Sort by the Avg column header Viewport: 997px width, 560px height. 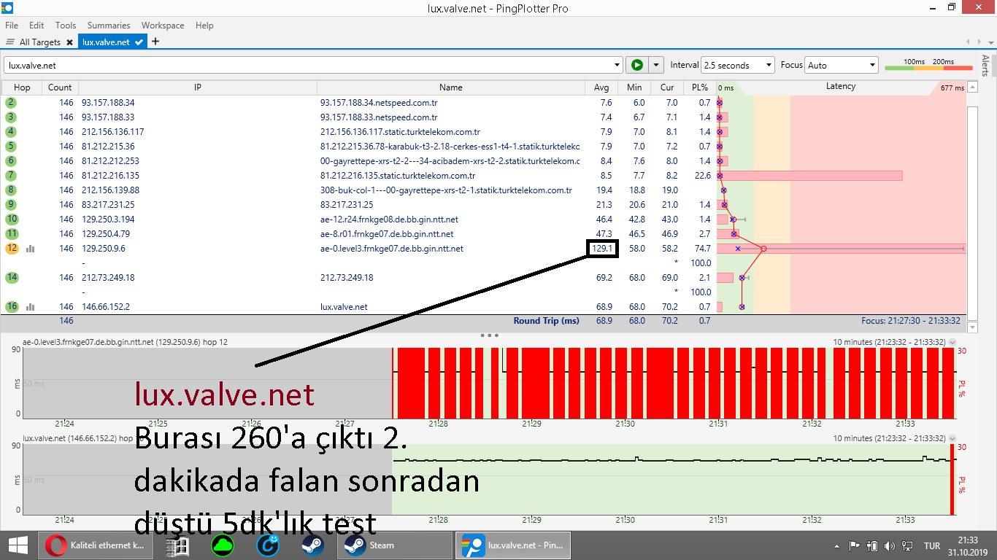[x=601, y=87]
